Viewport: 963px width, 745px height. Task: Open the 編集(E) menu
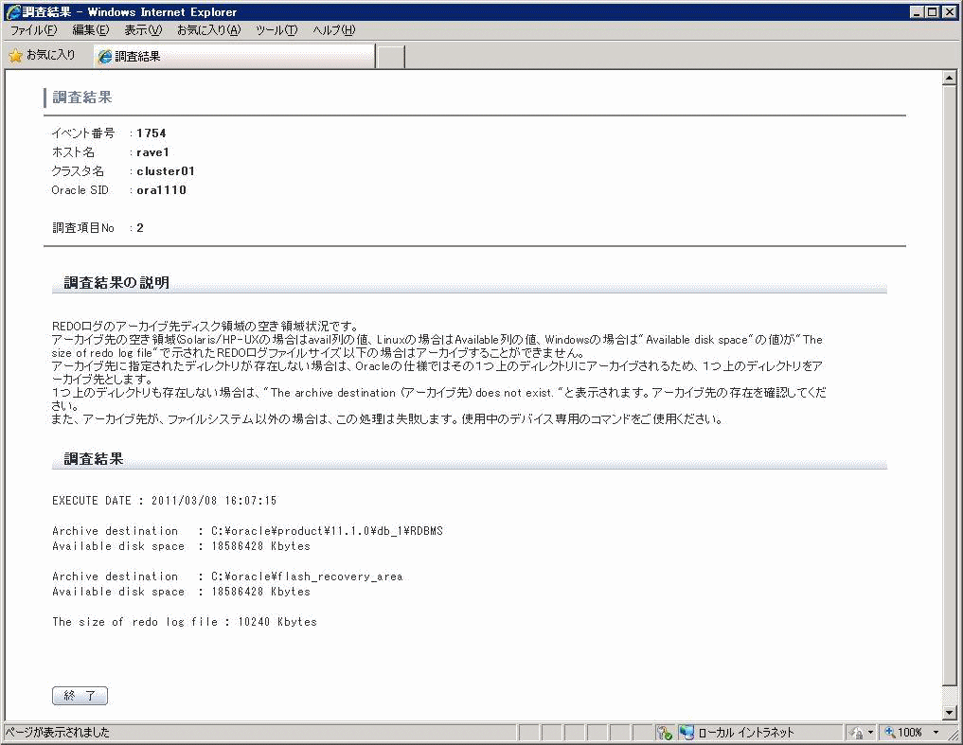click(x=90, y=30)
